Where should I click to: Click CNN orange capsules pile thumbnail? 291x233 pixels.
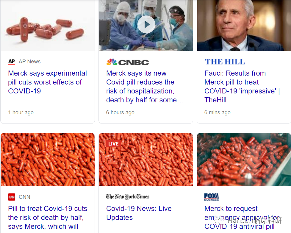[x=48, y=159]
